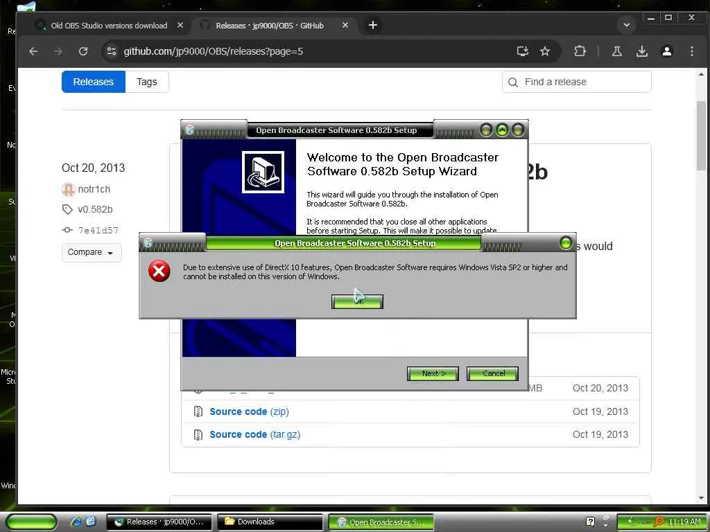Click the file icon beside Source code (tar.gz)
The height and width of the screenshot is (532, 710).
pyautogui.click(x=198, y=435)
